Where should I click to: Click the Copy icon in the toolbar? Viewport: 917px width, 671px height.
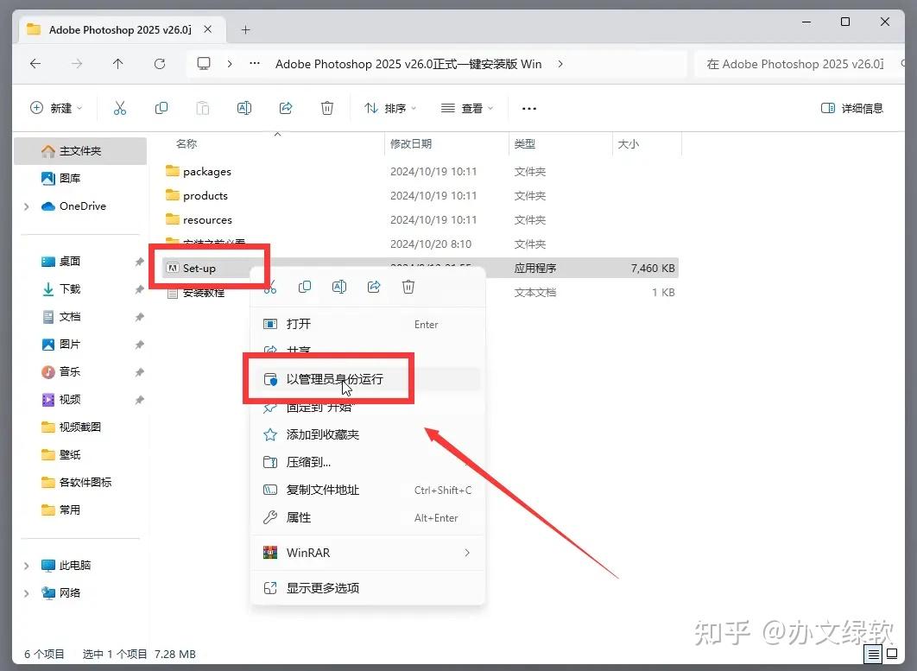[x=161, y=107]
